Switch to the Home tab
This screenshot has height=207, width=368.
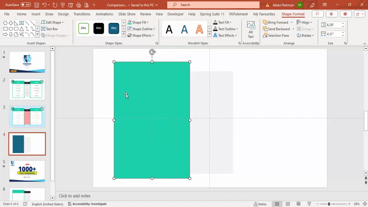point(22,14)
